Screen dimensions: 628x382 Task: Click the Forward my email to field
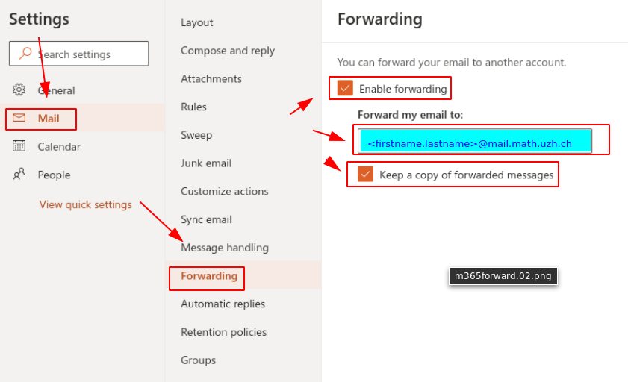(x=475, y=142)
